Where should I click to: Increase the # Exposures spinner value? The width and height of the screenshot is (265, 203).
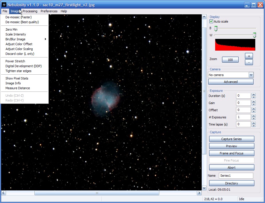coord(254,116)
